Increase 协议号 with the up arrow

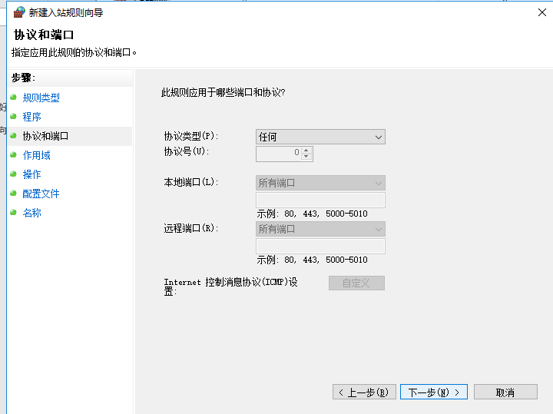(307, 150)
